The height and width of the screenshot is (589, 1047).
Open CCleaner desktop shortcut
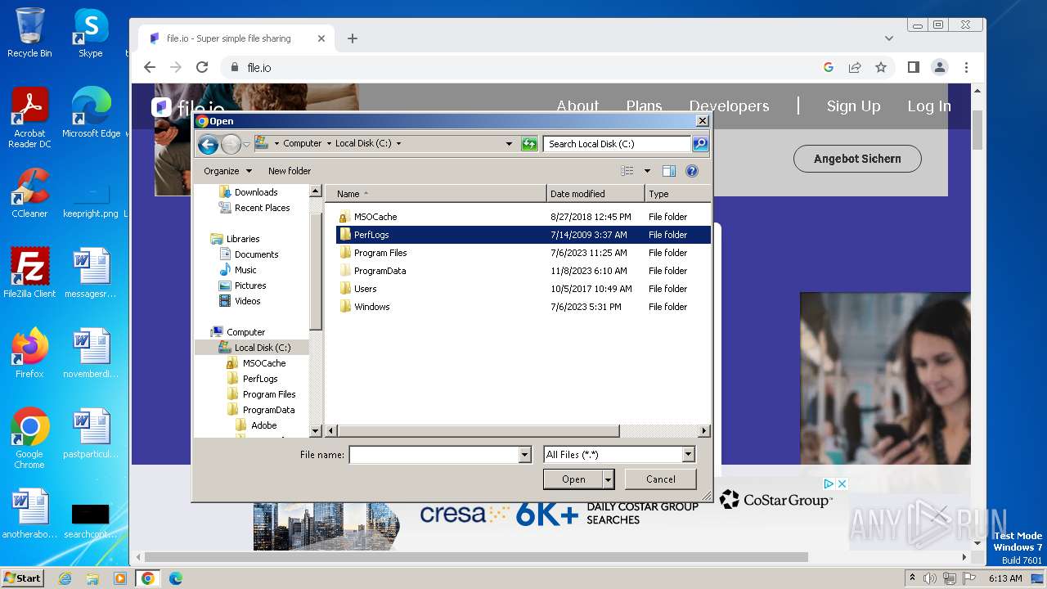(x=29, y=193)
